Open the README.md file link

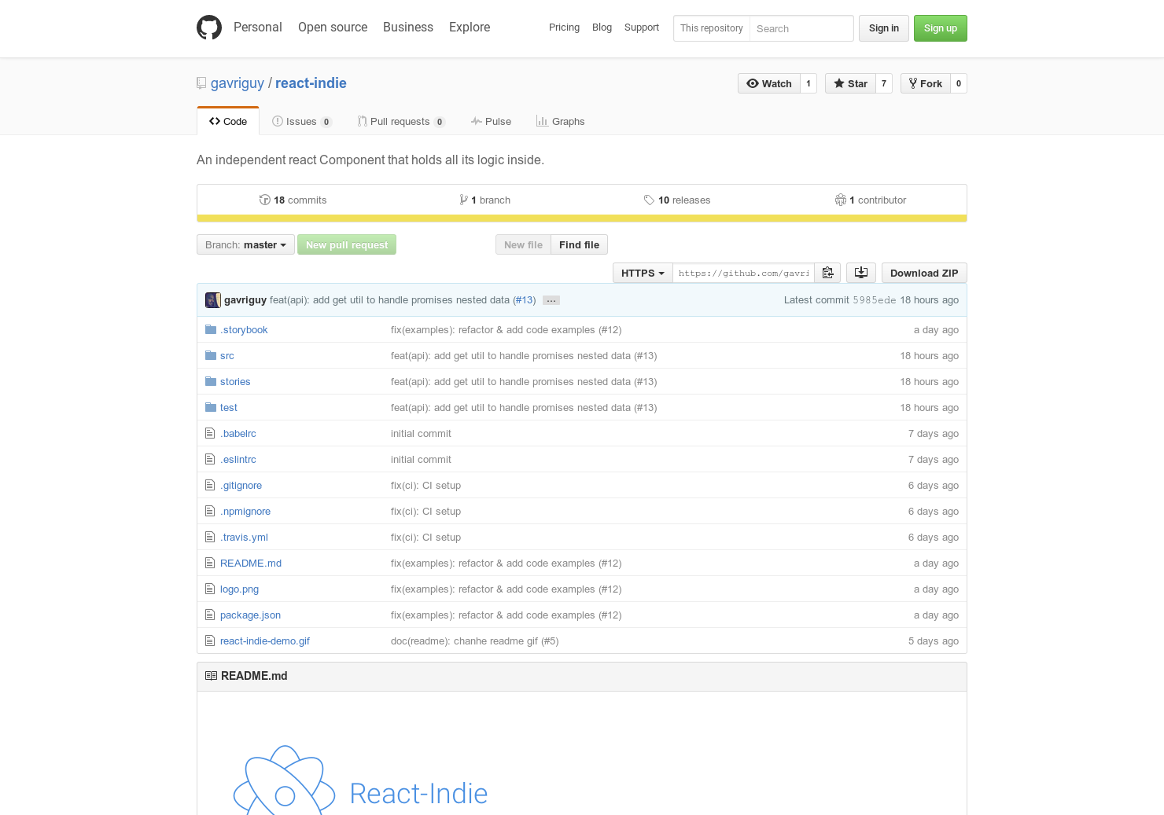(250, 563)
